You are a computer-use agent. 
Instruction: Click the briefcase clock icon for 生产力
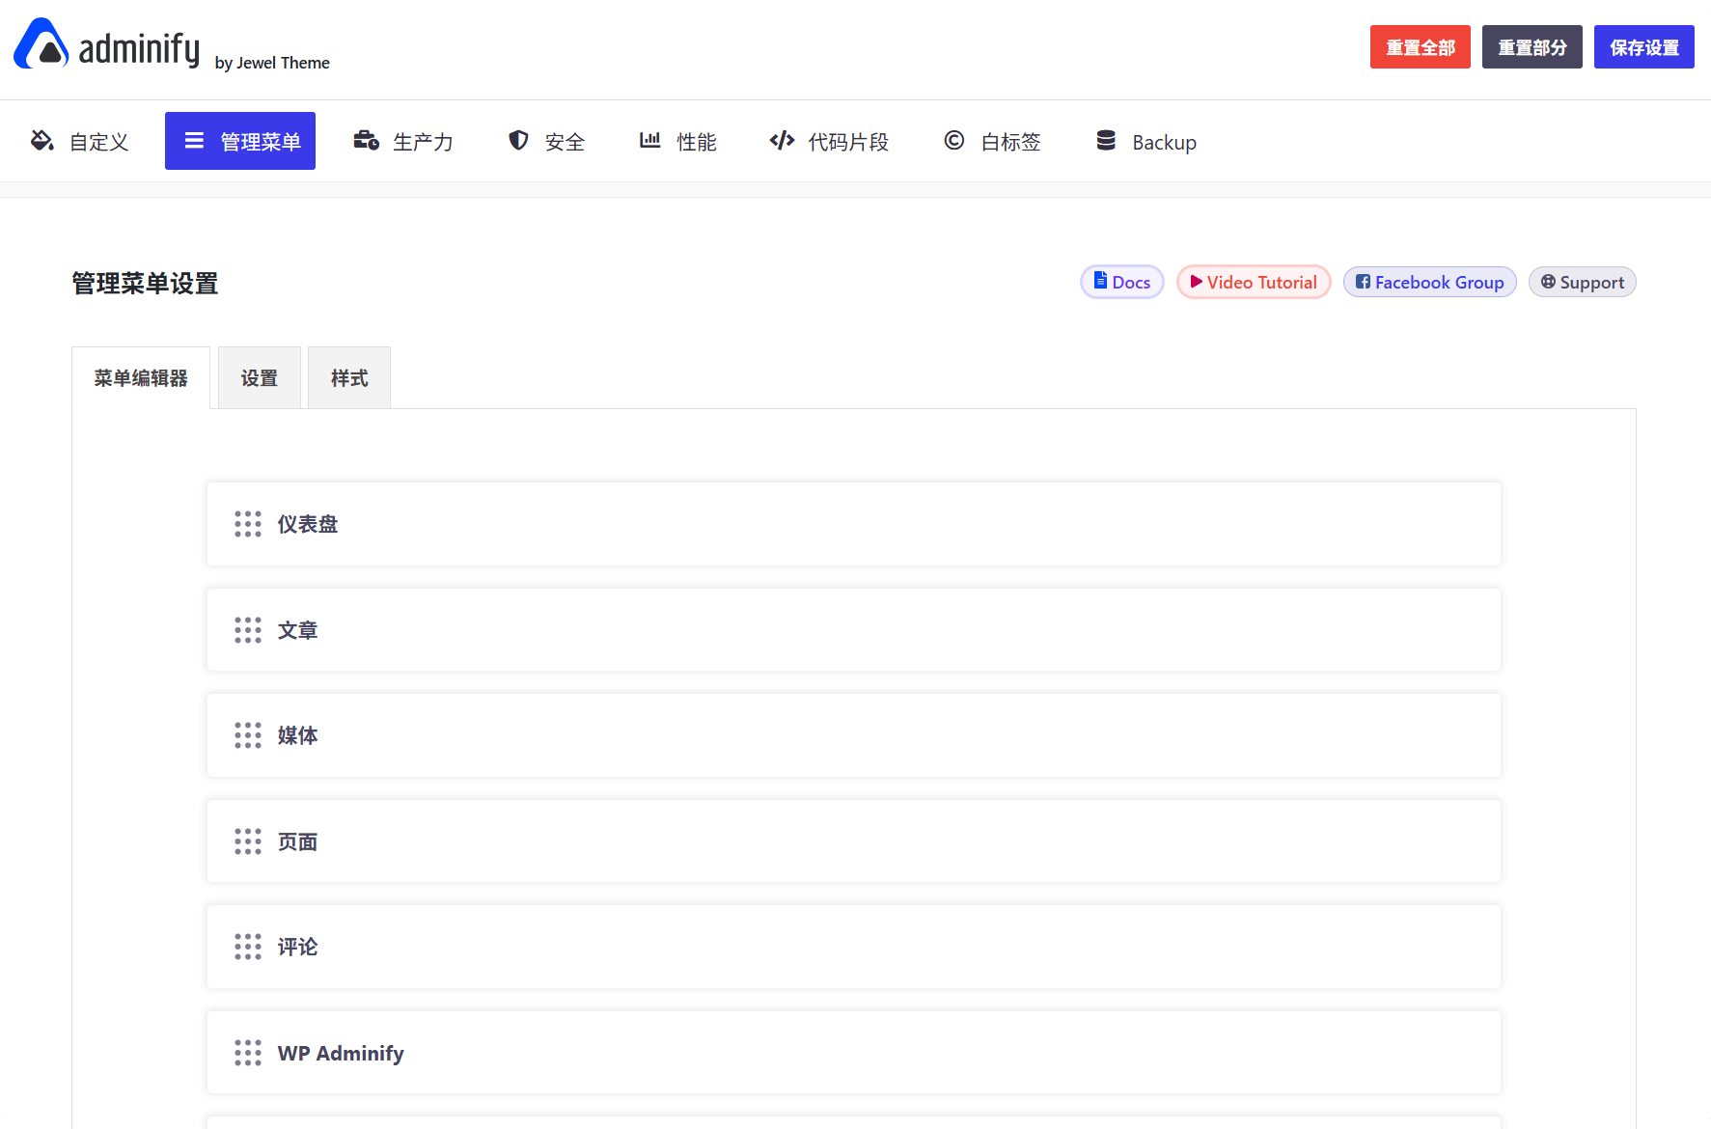click(x=367, y=141)
